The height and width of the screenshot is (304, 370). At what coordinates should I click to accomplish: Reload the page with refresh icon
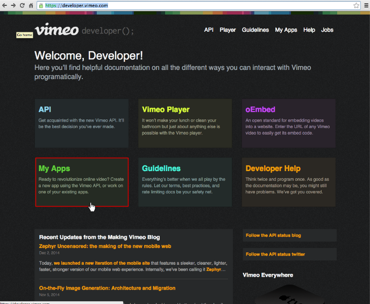(x=23, y=5)
